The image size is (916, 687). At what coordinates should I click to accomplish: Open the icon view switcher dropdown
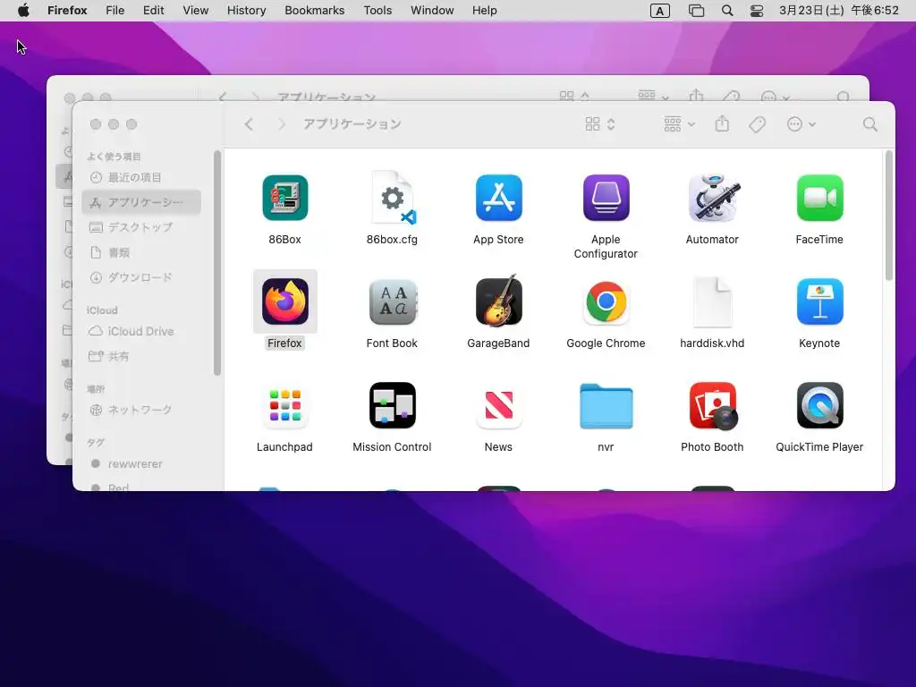600,123
